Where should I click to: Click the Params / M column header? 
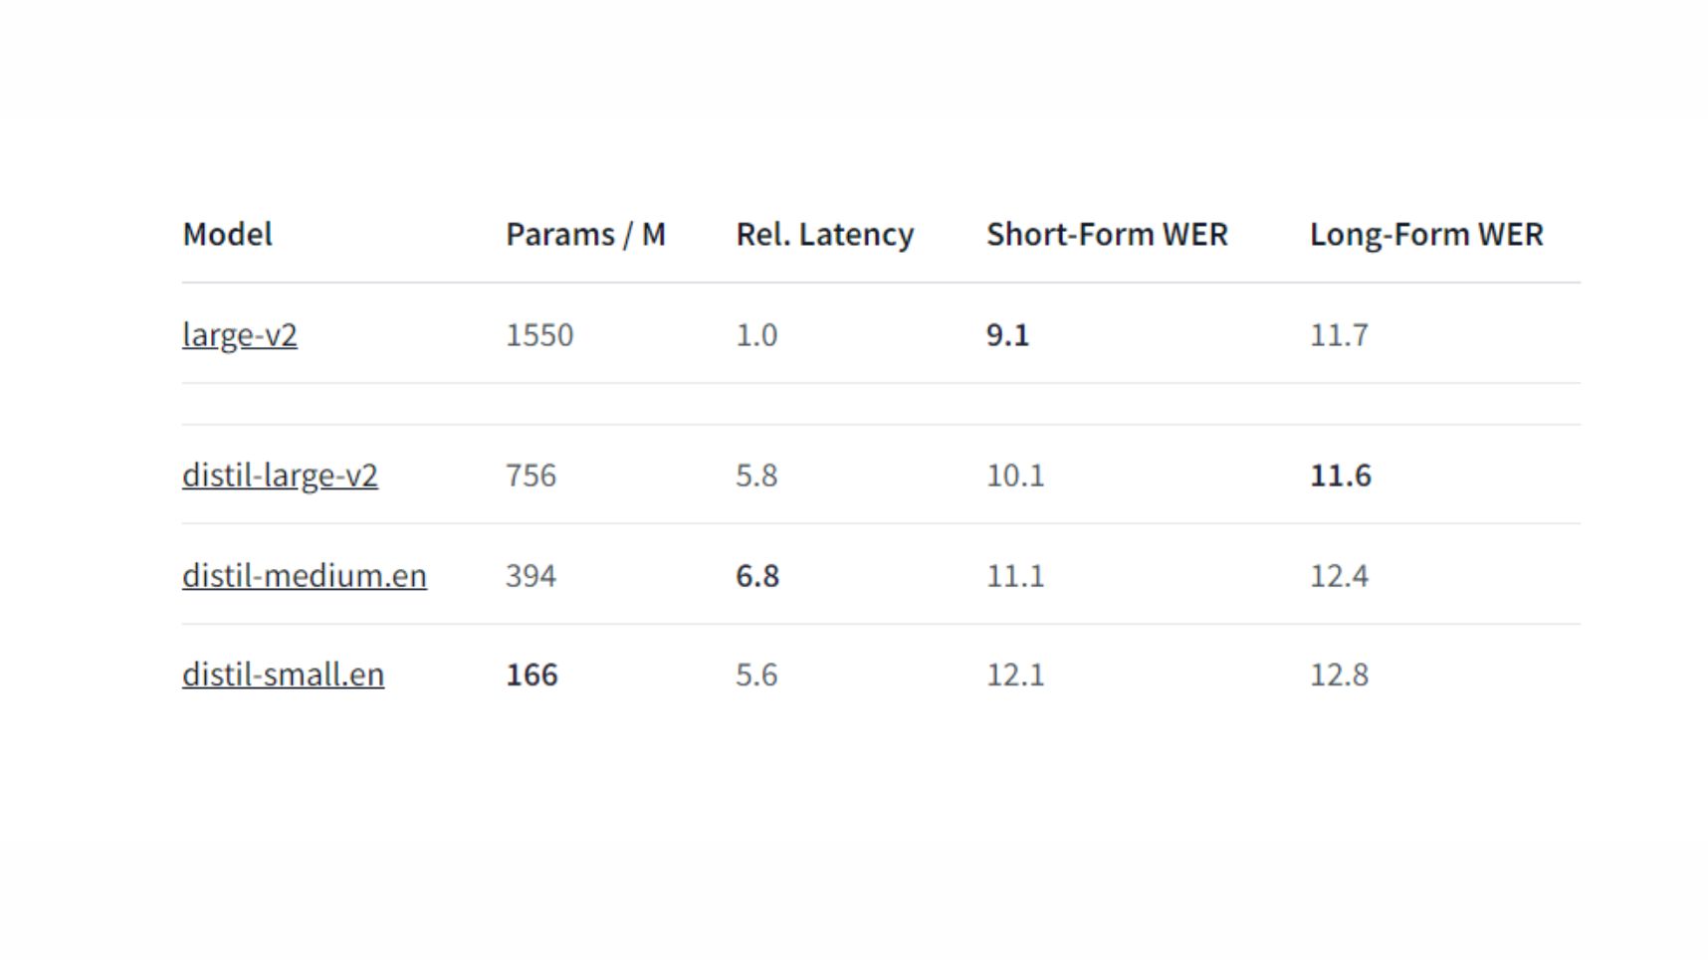point(585,235)
